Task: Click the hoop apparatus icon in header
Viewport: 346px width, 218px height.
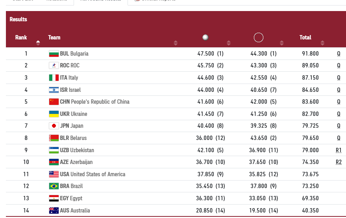Action: point(259,37)
